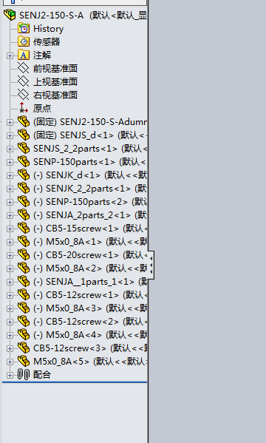Click the SENJ2-150-S-A root assembly icon
Image resolution: width=266 pixels, height=443 pixels.
(x=10, y=15)
